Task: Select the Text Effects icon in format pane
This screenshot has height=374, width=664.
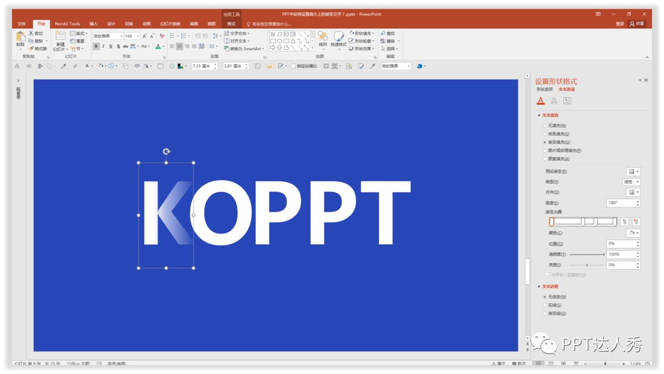Action: pos(554,100)
